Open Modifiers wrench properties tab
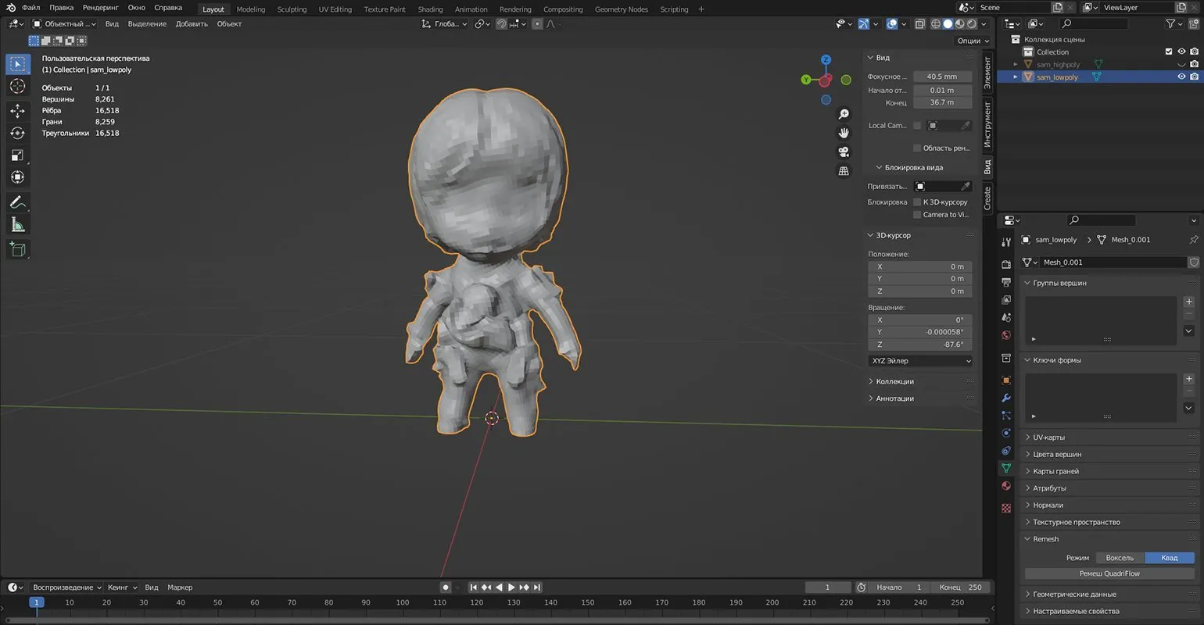Viewport: 1204px width, 625px height. [x=1006, y=398]
